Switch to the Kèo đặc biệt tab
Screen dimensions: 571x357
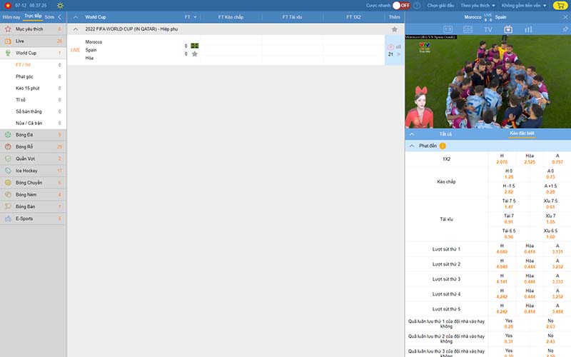[x=522, y=134]
